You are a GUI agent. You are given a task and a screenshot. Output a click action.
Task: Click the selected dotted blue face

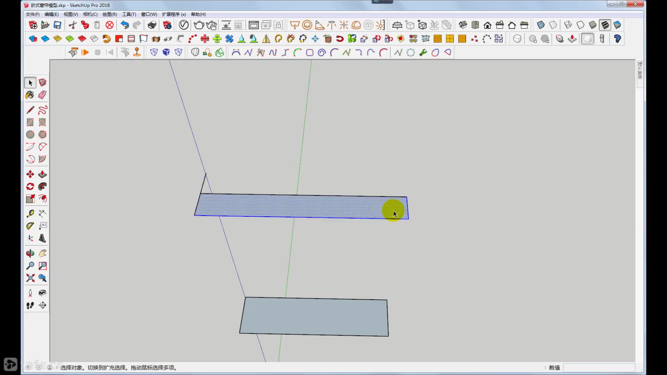pyautogui.click(x=302, y=206)
